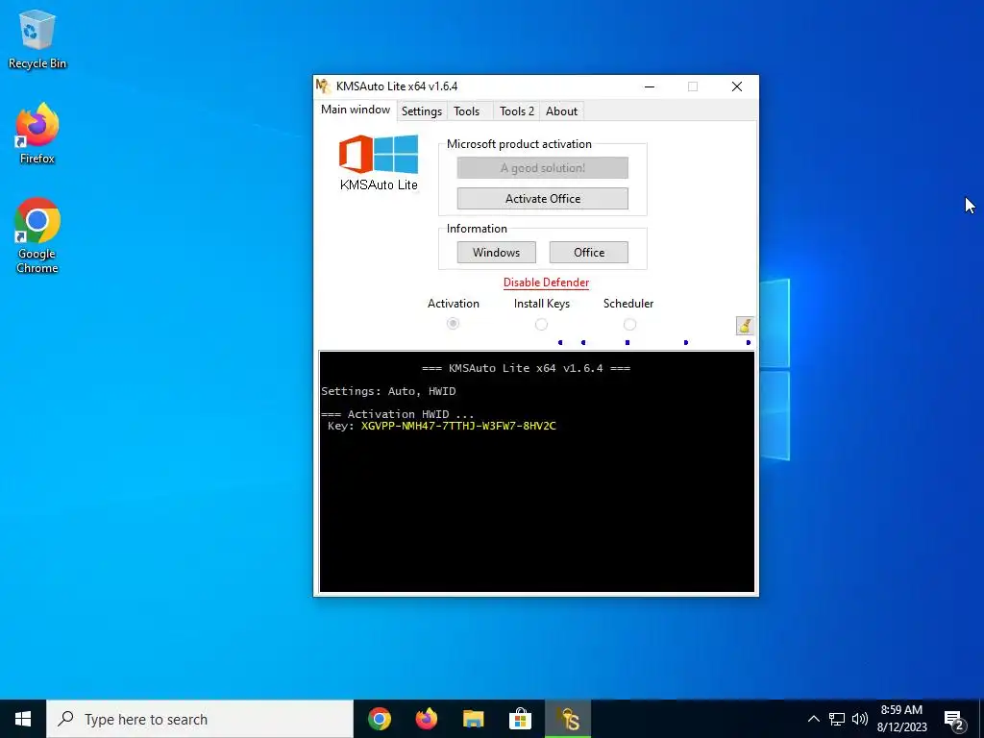Open the volume tray icon
Image resolution: width=984 pixels, height=738 pixels.
click(x=860, y=719)
